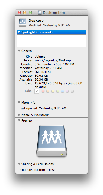Click the bold Desktop name in header
Image resolution: width=103 pixels, height=195 pixels.
point(36,21)
